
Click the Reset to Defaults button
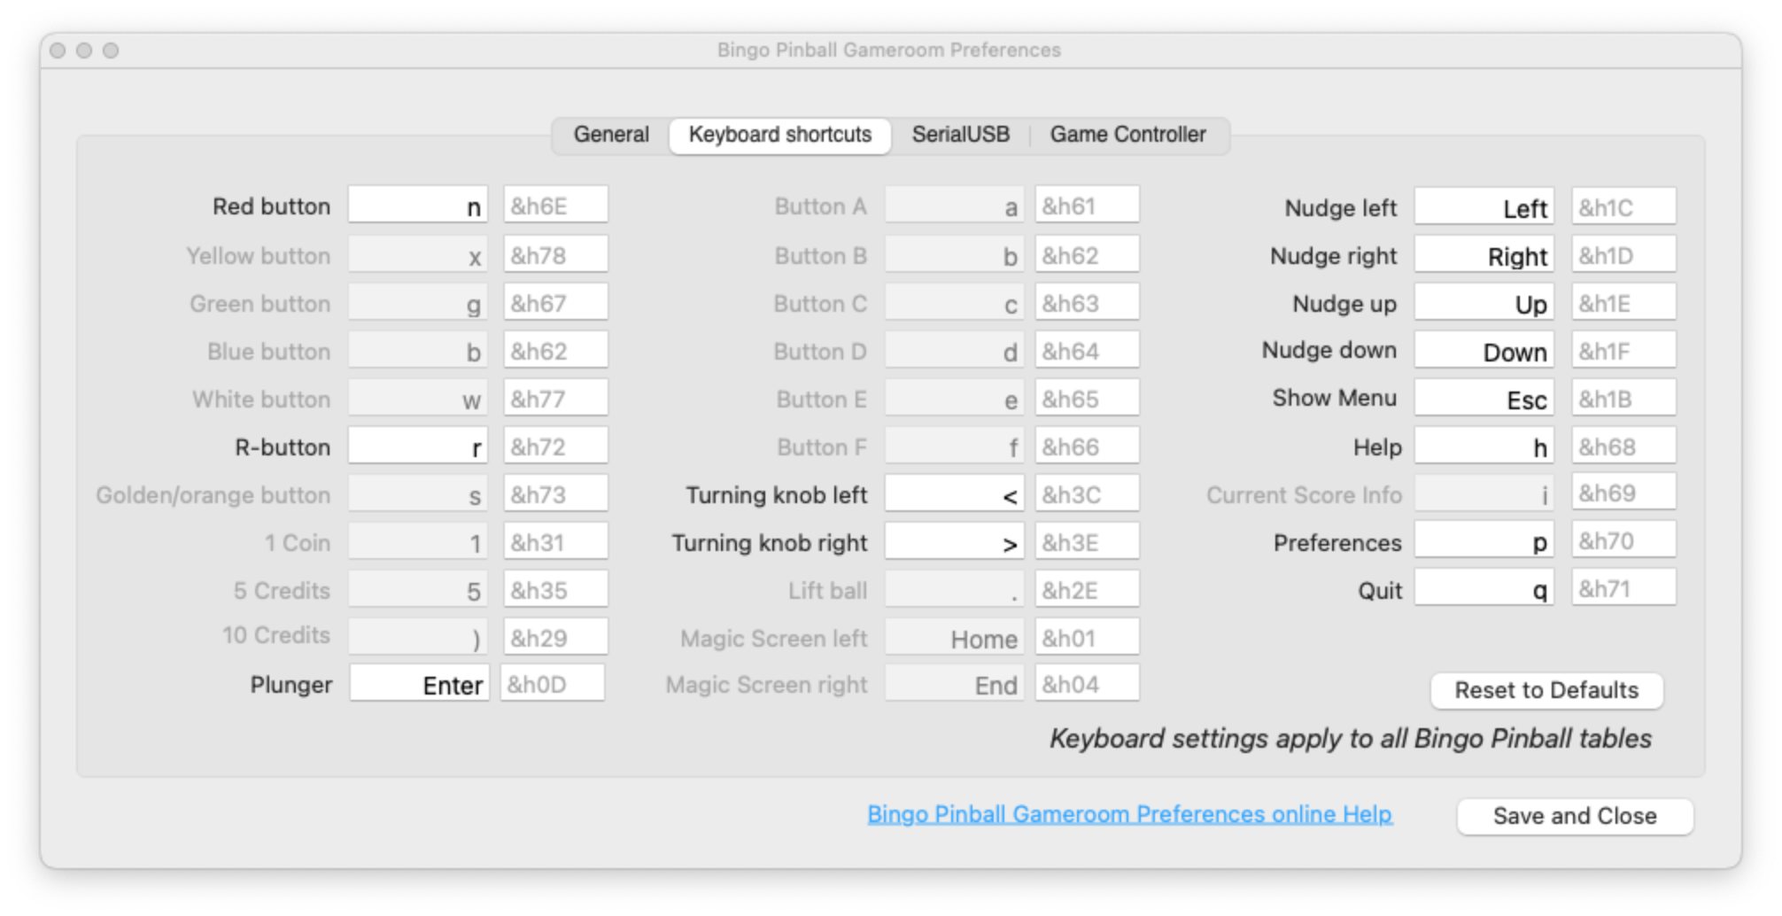[1546, 690]
